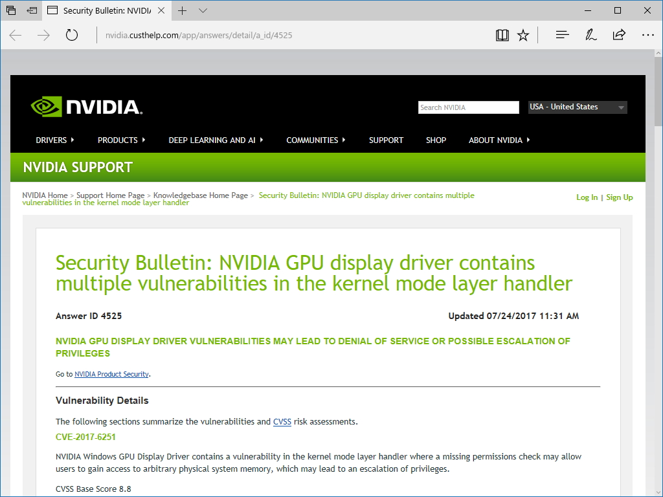Screen dimensions: 663x497
Task: Expand the PRODUCTS menu
Action: 121,140
